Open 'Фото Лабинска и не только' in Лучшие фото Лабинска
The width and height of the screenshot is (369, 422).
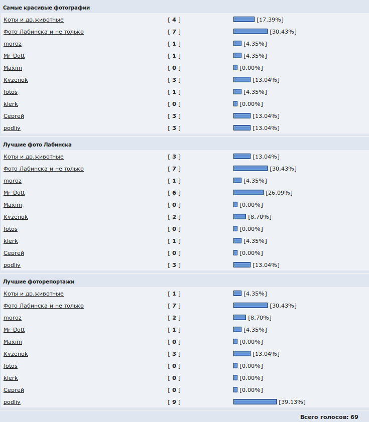click(x=43, y=169)
